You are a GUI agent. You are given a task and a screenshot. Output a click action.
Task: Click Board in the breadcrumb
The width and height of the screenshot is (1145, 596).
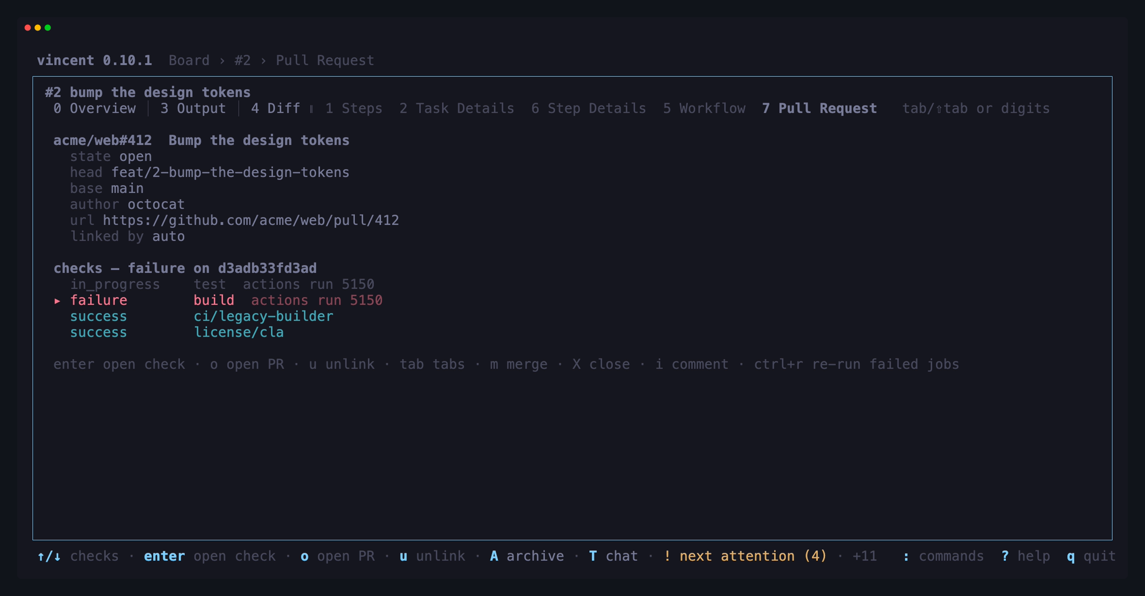(x=189, y=61)
